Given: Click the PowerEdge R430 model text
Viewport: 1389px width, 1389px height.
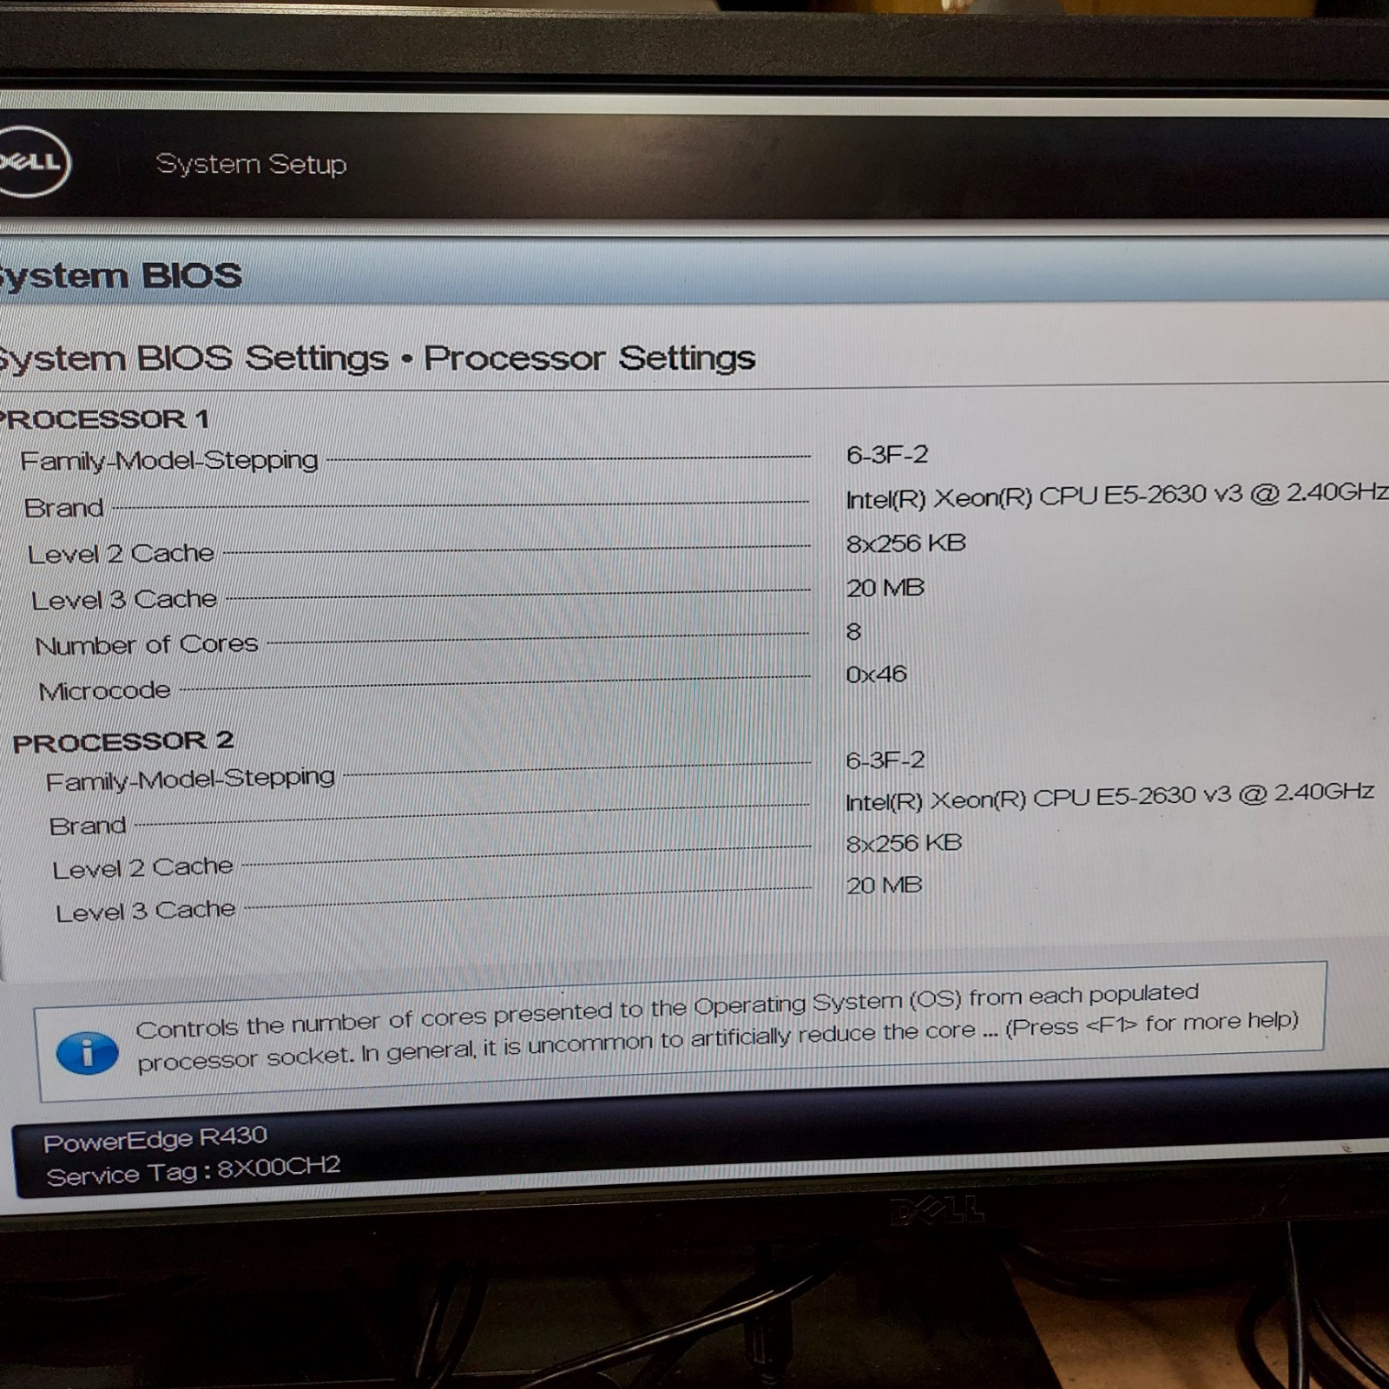Looking at the screenshot, I should click(155, 1139).
